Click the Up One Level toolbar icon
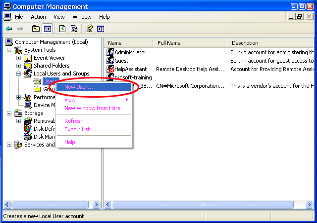Viewport: 317px width, 223px height. (36, 29)
